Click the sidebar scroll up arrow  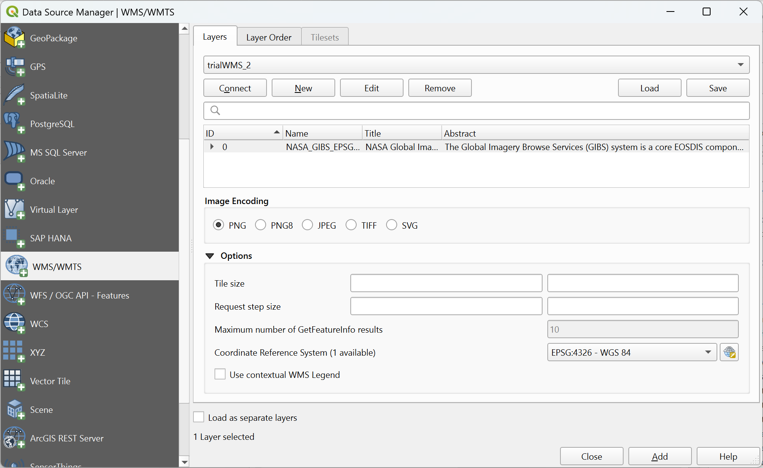point(184,29)
